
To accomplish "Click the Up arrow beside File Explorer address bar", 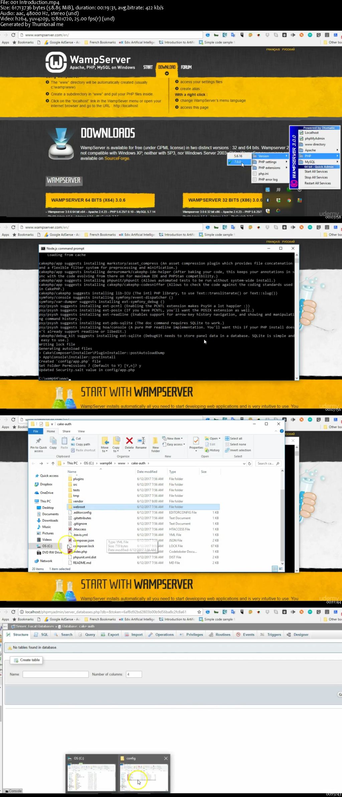I will point(53,463).
